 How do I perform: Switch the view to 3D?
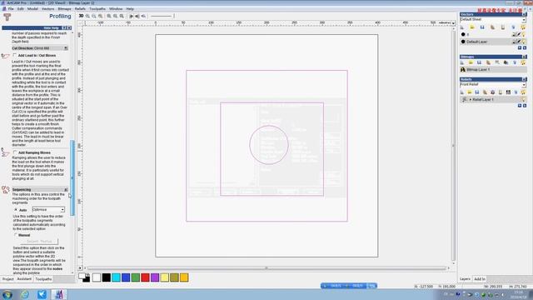[81, 16]
